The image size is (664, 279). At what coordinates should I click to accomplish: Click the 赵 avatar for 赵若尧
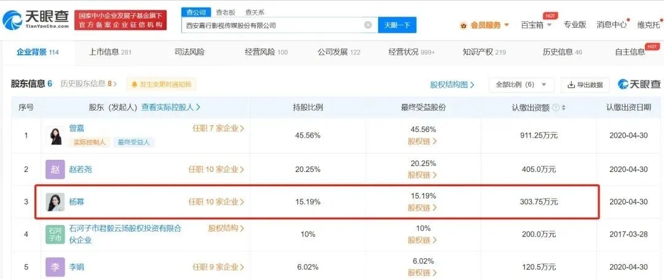[55, 170]
